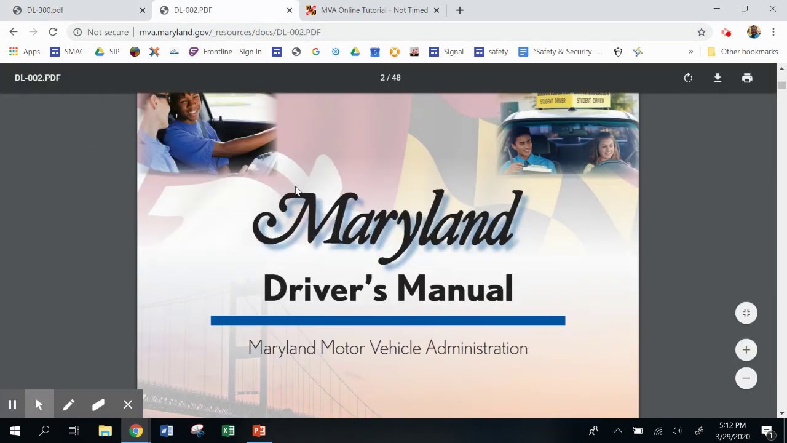Open the Snipping tool on taskbar
The image size is (787, 443).
tap(197, 431)
